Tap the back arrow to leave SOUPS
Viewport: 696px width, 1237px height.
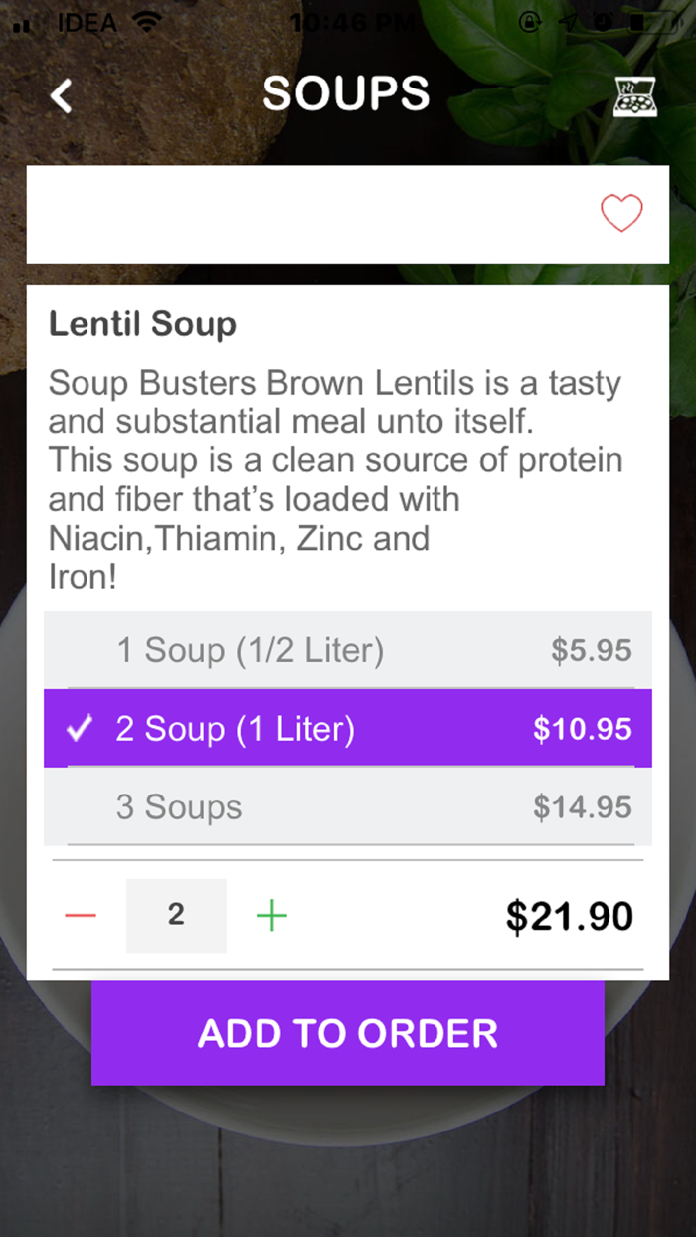(60, 95)
